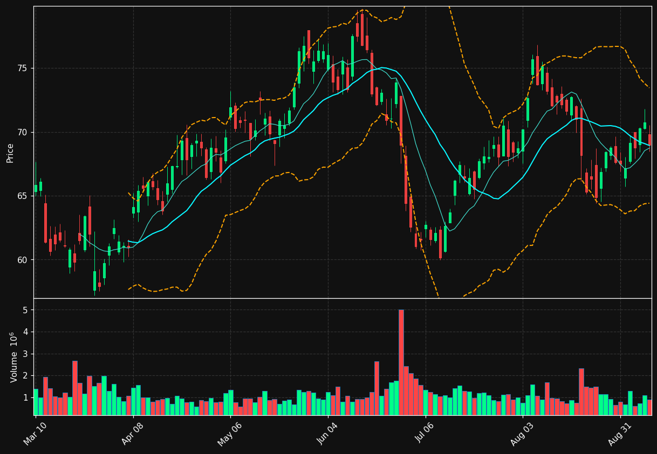Click the 65 price tick label
Image resolution: width=657 pixels, height=454 pixels.
click(x=22, y=196)
